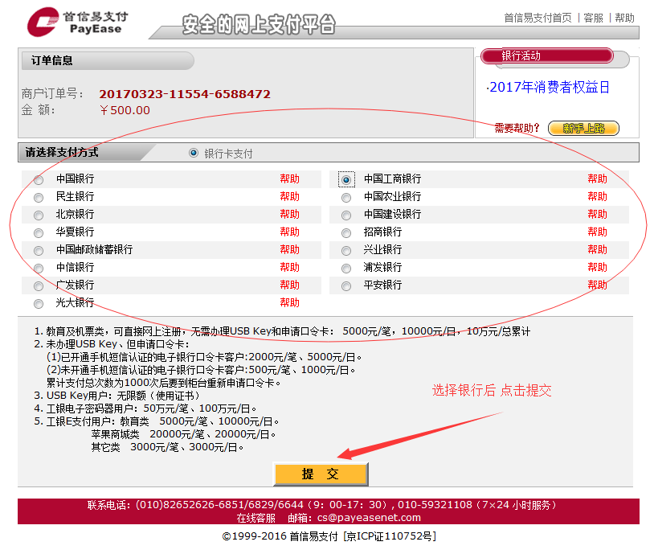Open 帮助 for the 华夏银行 row
The width and height of the screenshot is (650, 550).
pyautogui.click(x=289, y=232)
